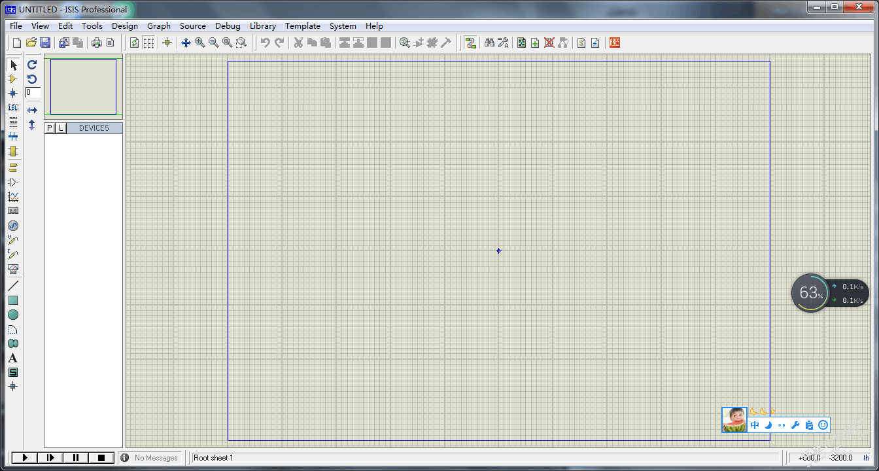Viewport: 879px width, 471px height.
Task: Toggle the Wire Autorouter button
Action: pos(470,43)
